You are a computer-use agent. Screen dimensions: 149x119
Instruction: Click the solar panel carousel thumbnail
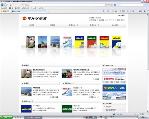[55, 42]
